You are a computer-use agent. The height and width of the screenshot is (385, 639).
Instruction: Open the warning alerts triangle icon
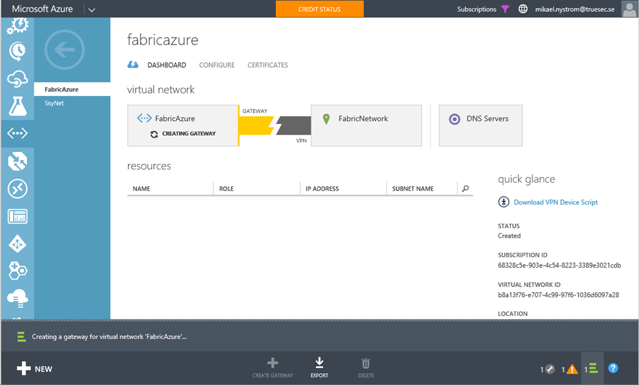pyautogui.click(x=572, y=369)
